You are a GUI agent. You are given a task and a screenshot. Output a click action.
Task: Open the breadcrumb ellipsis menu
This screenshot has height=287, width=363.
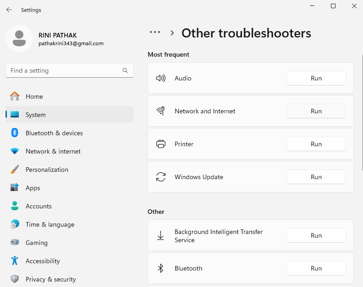[x=155, y=32]
